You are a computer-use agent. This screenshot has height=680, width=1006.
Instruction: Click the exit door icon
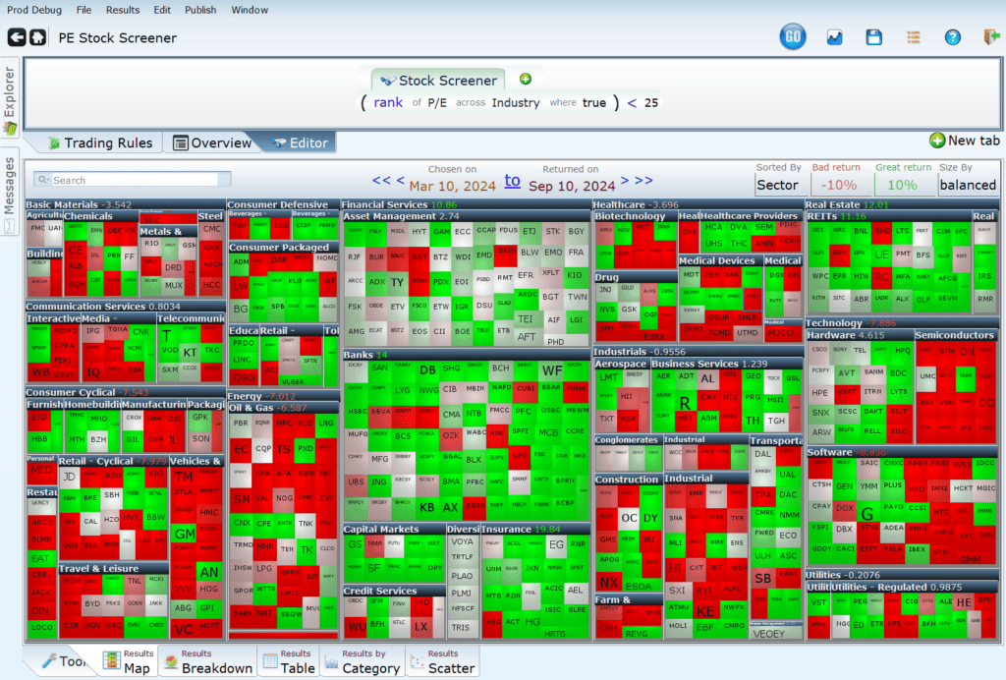pos(992,37)
